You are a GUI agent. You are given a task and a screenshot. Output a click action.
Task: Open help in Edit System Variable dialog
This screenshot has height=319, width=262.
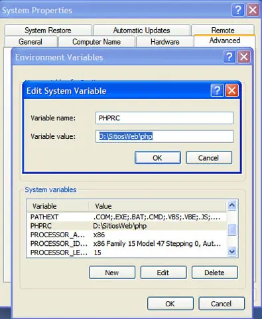tap(218, 90)
